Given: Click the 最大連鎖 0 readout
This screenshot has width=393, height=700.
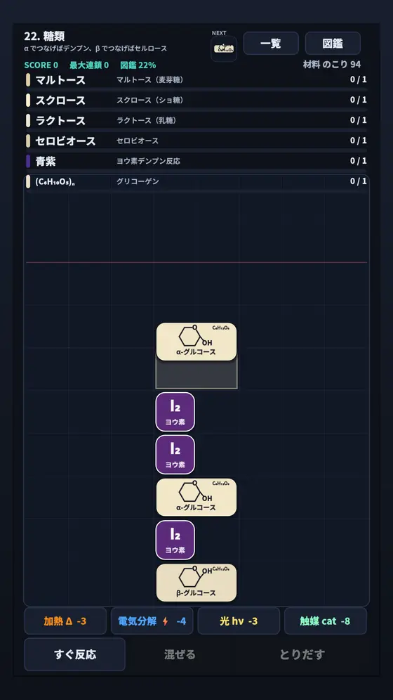Looking at the screenshot, I should click(89, 65).
